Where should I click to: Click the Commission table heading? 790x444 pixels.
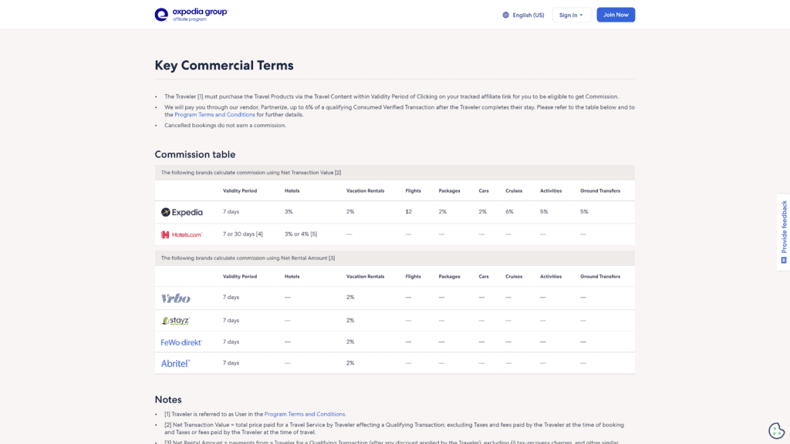pyautogui.click(x=195, y=154)
